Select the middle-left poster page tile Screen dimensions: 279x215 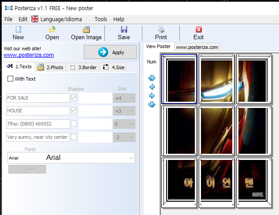coord(179,131)
